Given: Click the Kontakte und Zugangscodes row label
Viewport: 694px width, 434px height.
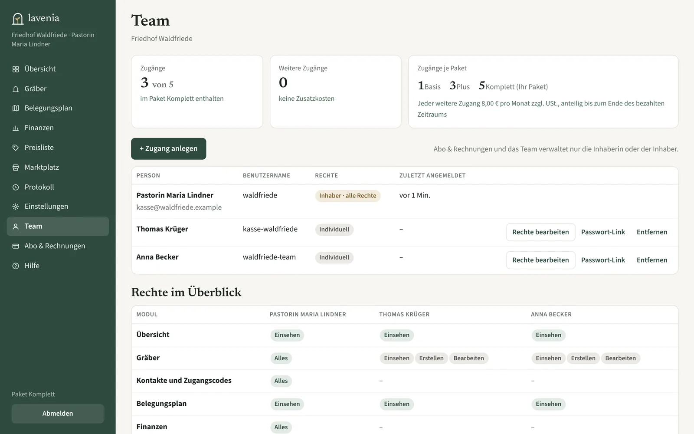Looking at the screenshot, I should coord(184,381).
